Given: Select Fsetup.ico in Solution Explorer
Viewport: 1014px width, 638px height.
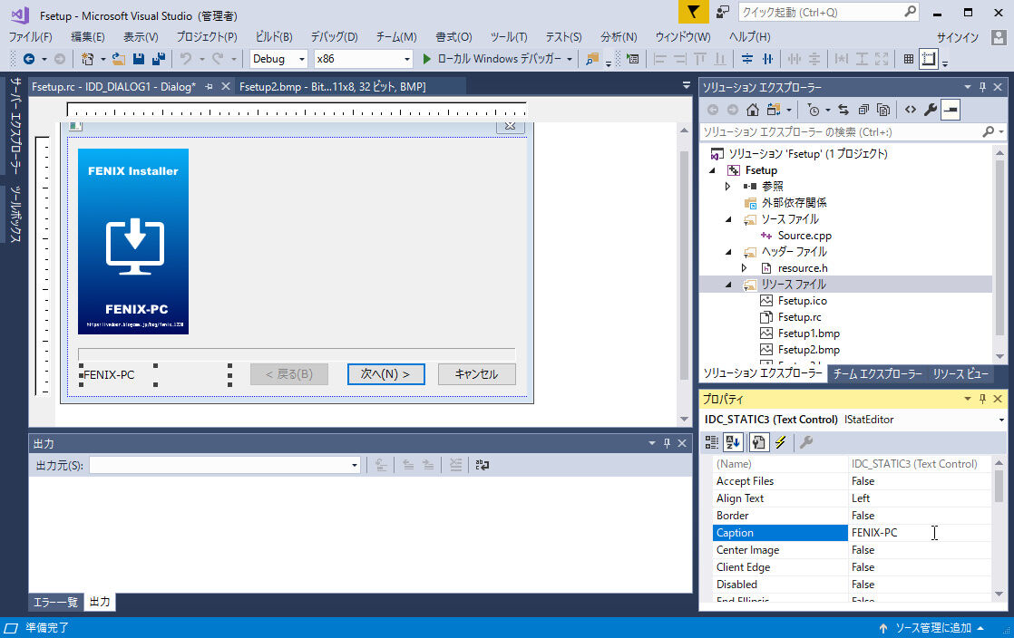Looking at the screenshot, I should point(802,301).
